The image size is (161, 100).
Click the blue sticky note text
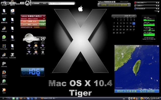point(140,9)
